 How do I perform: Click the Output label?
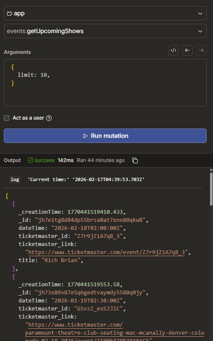pyautogui.click(x=12, y=160)
